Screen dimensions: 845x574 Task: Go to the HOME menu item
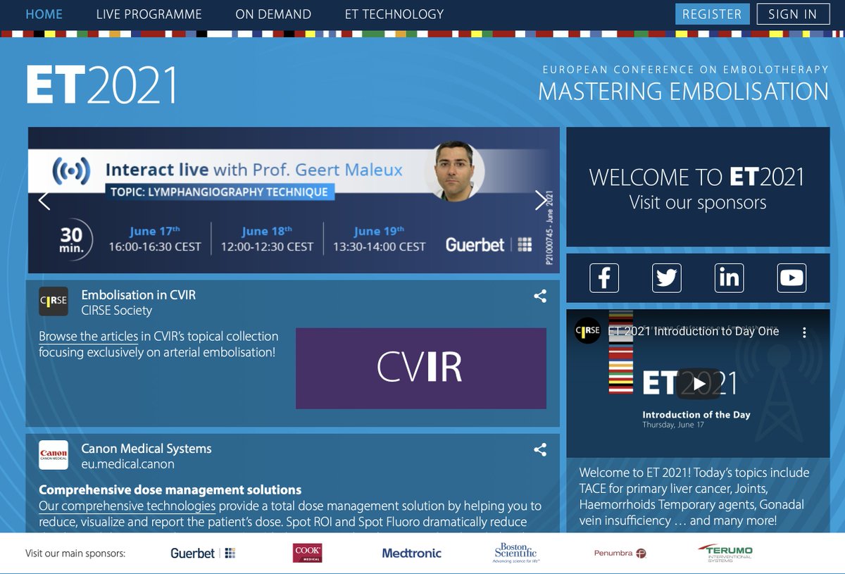point(44,14)
